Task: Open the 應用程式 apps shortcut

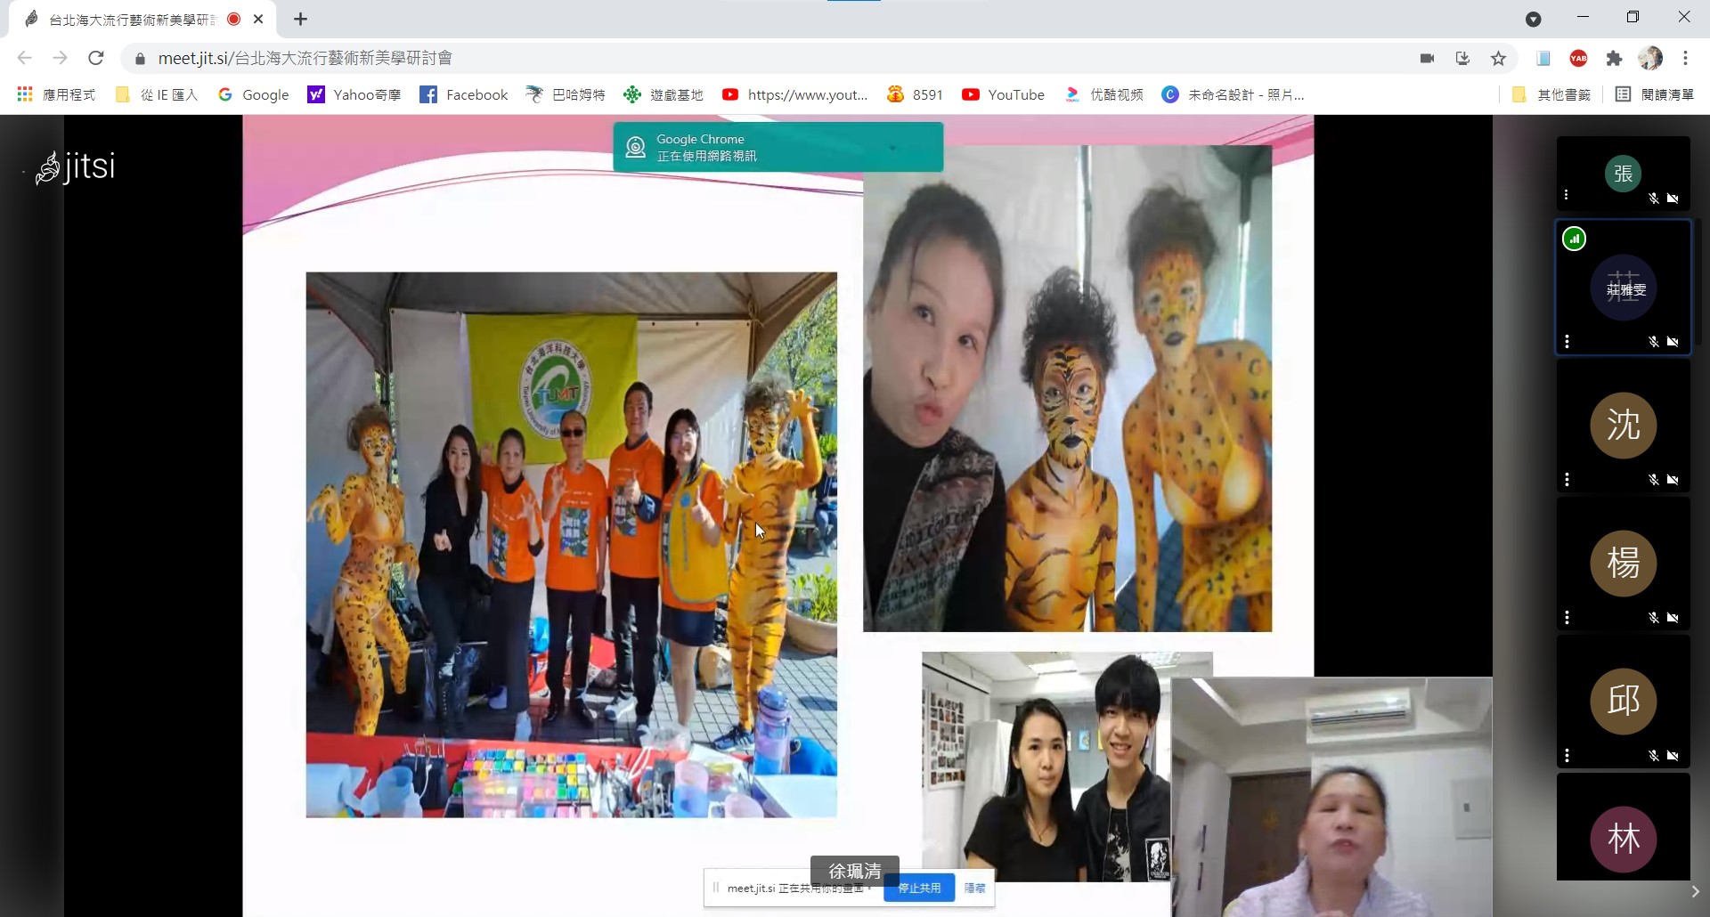Action: click(x=56, y=94)
